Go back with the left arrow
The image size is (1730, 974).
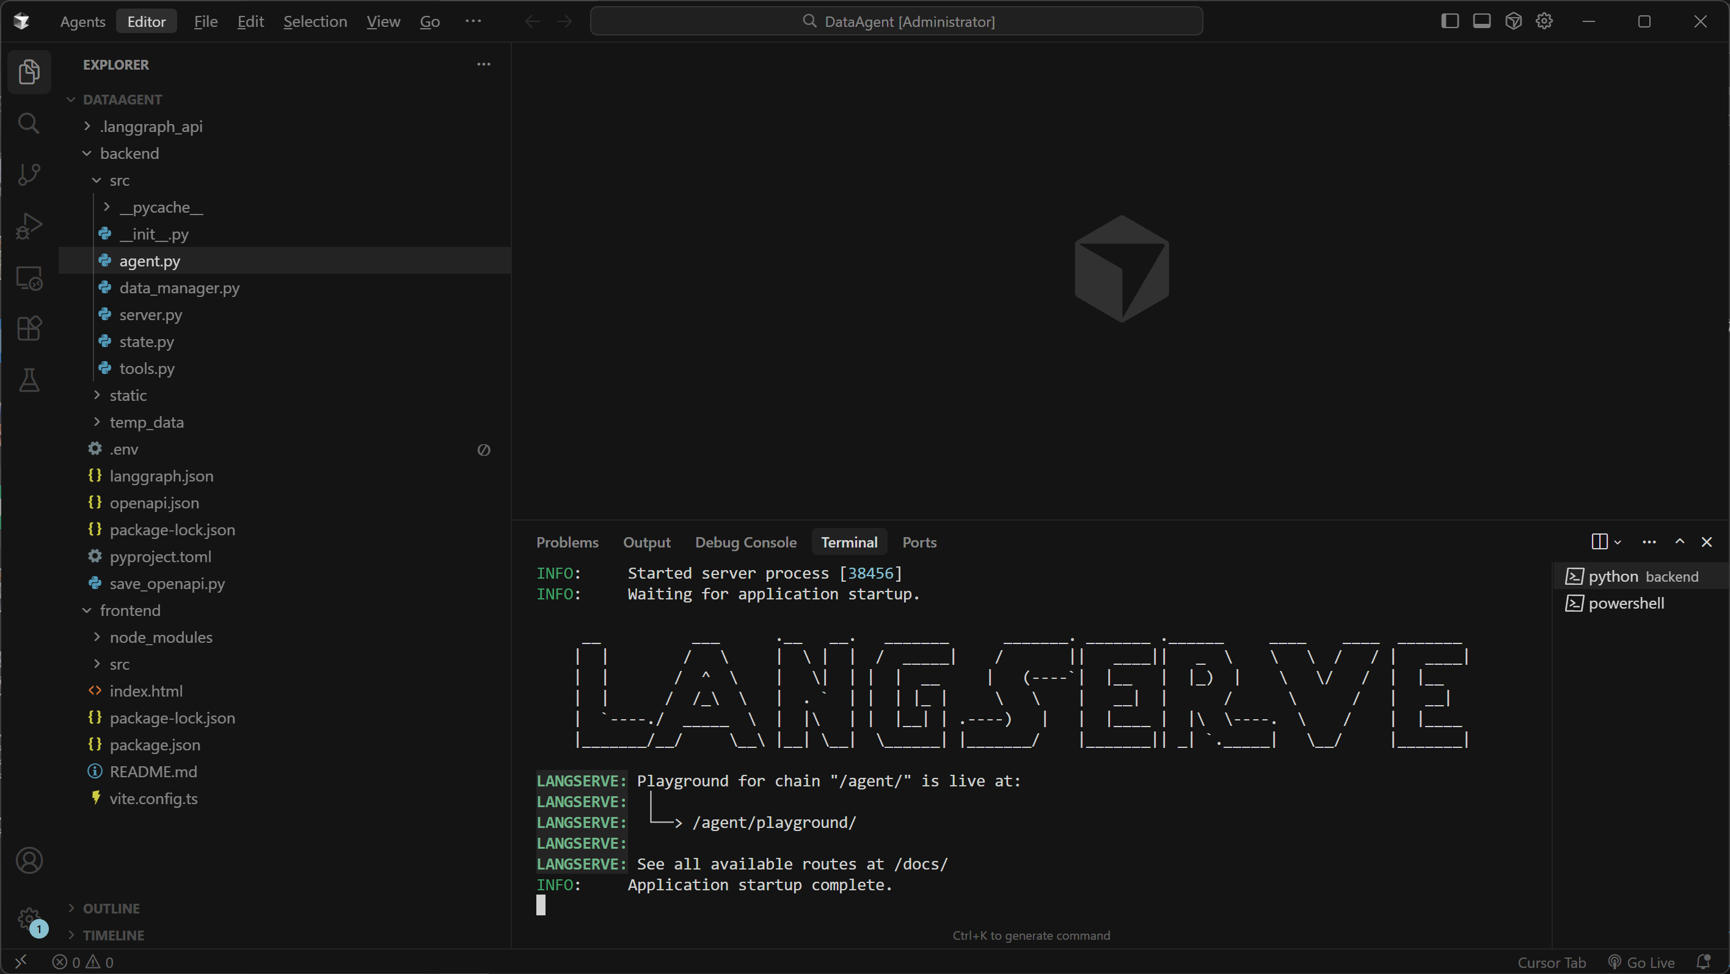(533, 21)
